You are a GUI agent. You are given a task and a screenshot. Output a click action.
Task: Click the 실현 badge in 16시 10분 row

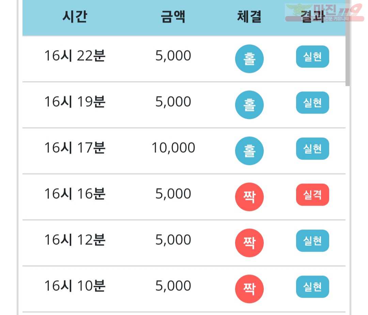click(x=312, y=287)
